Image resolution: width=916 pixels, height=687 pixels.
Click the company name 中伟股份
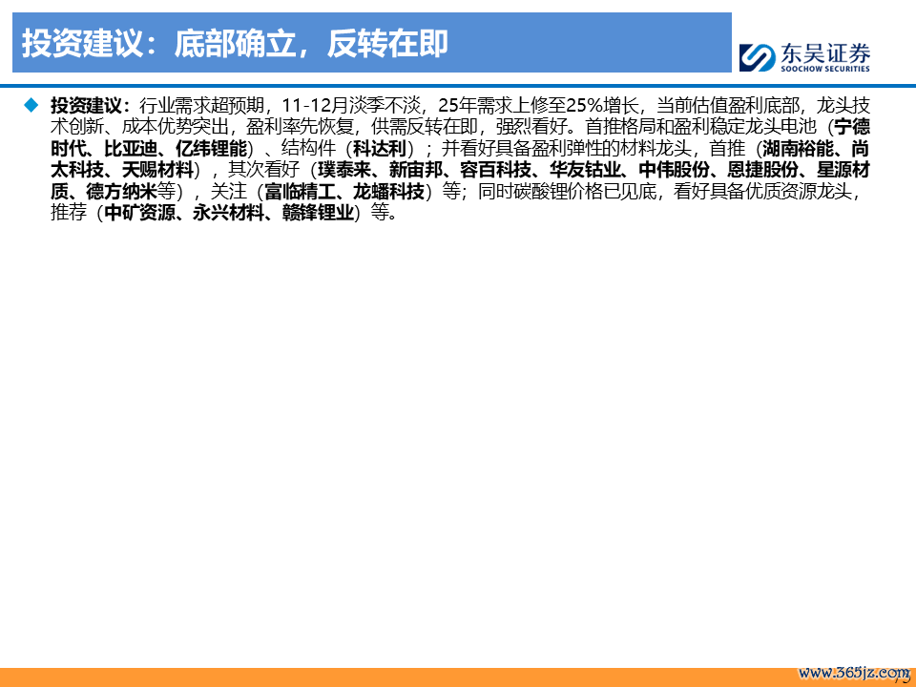pyautogui.click(x=675, y=170)
